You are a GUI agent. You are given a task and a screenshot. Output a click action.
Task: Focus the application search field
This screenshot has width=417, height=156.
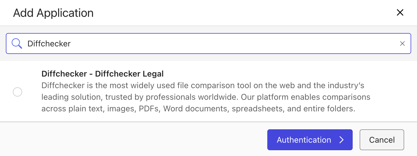point(208,43)
